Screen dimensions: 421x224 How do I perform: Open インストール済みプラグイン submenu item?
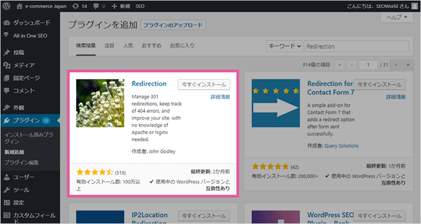[29, 138]
